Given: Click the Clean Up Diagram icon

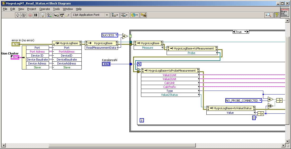Looking at the screenshot, I should click(x=143, y=15).
